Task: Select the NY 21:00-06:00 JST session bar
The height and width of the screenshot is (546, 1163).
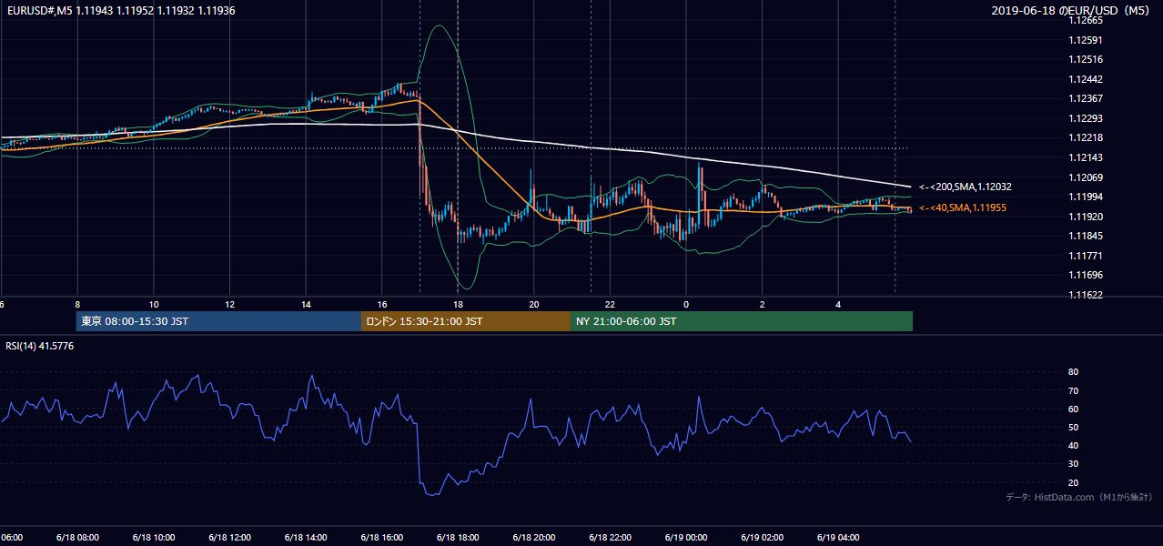Action: click(742, 321)
